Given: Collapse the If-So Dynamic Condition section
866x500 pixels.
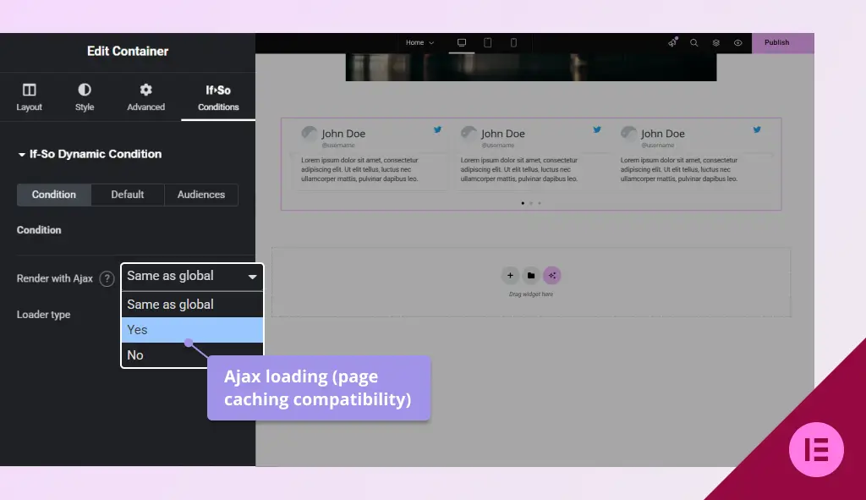Looking at the screenshot, I should pos(89,154).
